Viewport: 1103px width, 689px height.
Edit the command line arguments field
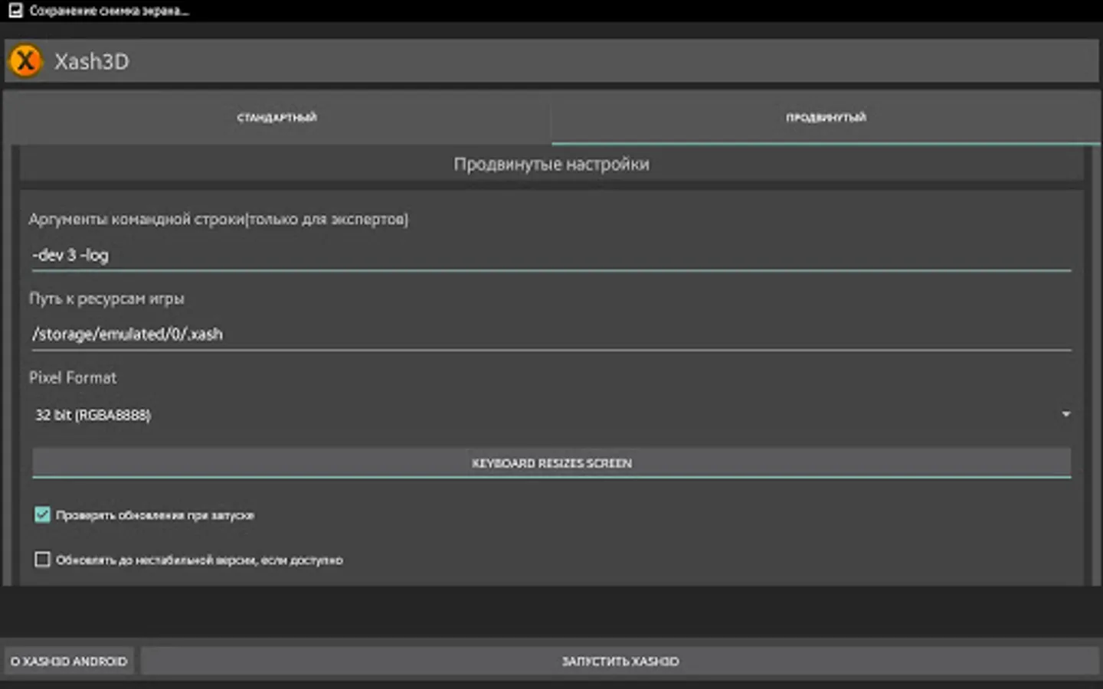pyautogui.click(x=551, y=255)
